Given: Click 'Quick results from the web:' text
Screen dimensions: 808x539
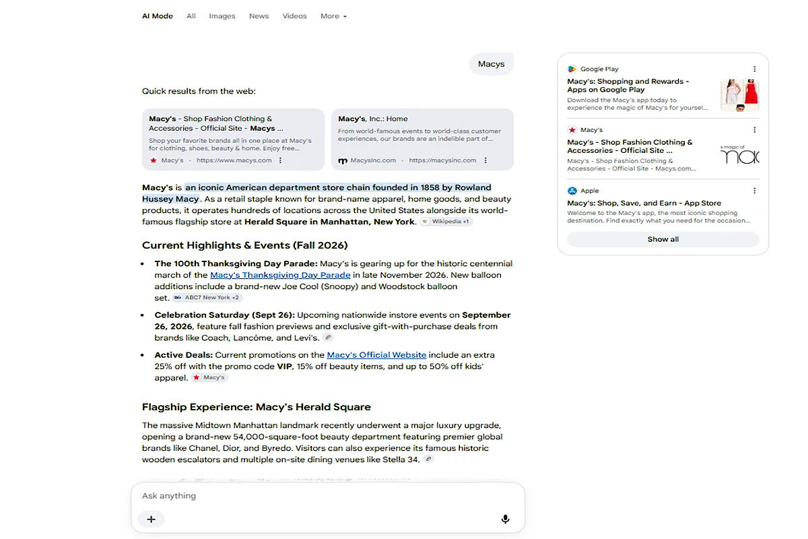Looking at the screenshot, I should tap(199, 91).
